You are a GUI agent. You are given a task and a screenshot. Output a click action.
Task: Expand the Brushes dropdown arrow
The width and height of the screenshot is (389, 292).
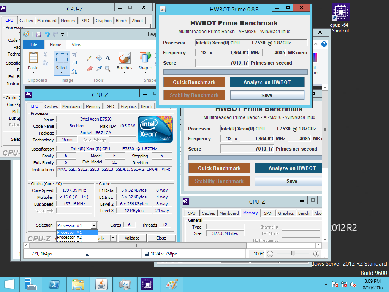124,73
